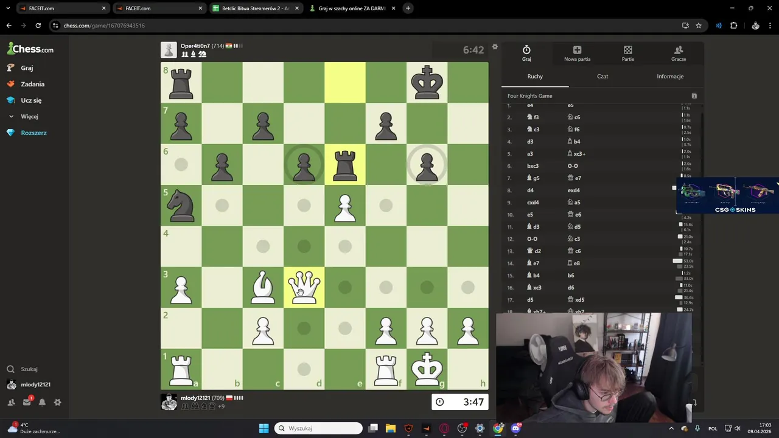Jump to move 17 d5
779x438 pixels.
pos(530,300)
